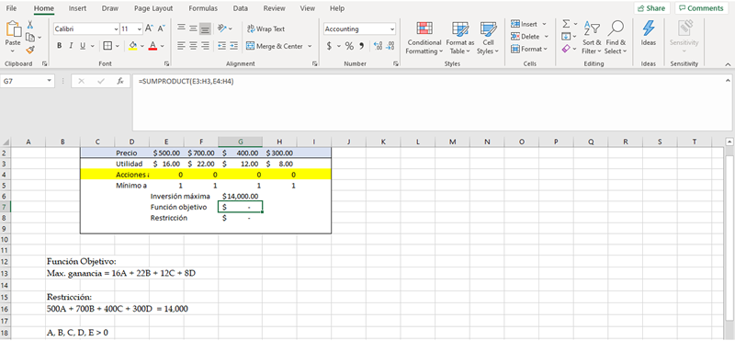Click the Orientation text angle icon
Image resolution: width=735 pixels, height=341 pixels.
(222, 28)
